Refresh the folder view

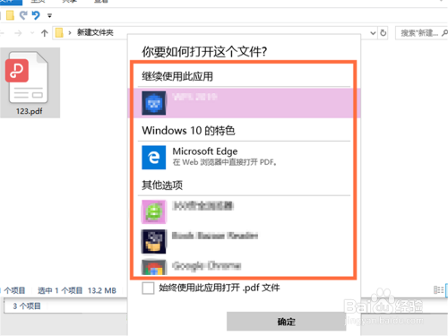coord(383,33)
